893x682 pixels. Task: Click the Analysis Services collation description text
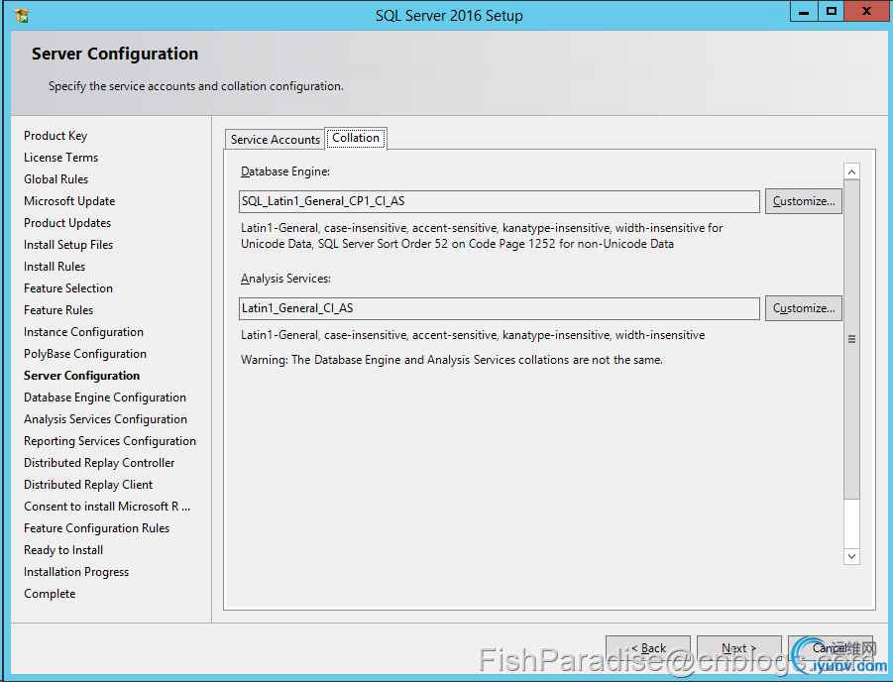473,335
